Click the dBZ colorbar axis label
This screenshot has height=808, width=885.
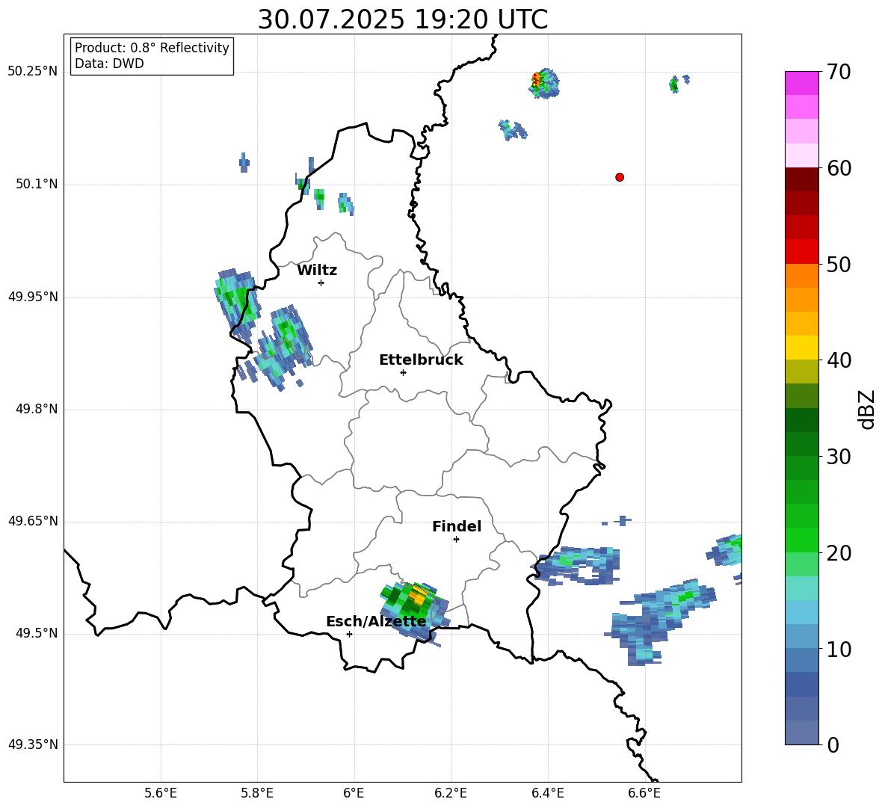pyautogui.click(x=868, y=409)
